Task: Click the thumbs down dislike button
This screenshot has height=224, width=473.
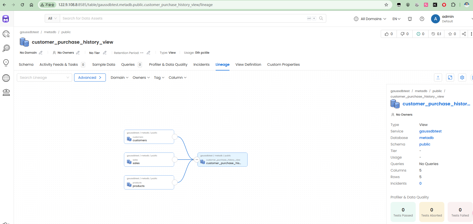Action: click(x=404, y=34)
